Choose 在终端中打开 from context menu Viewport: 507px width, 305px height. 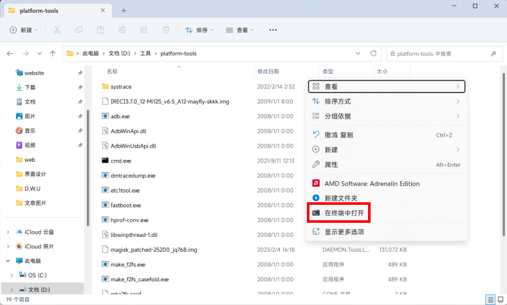tap(347, 213)
